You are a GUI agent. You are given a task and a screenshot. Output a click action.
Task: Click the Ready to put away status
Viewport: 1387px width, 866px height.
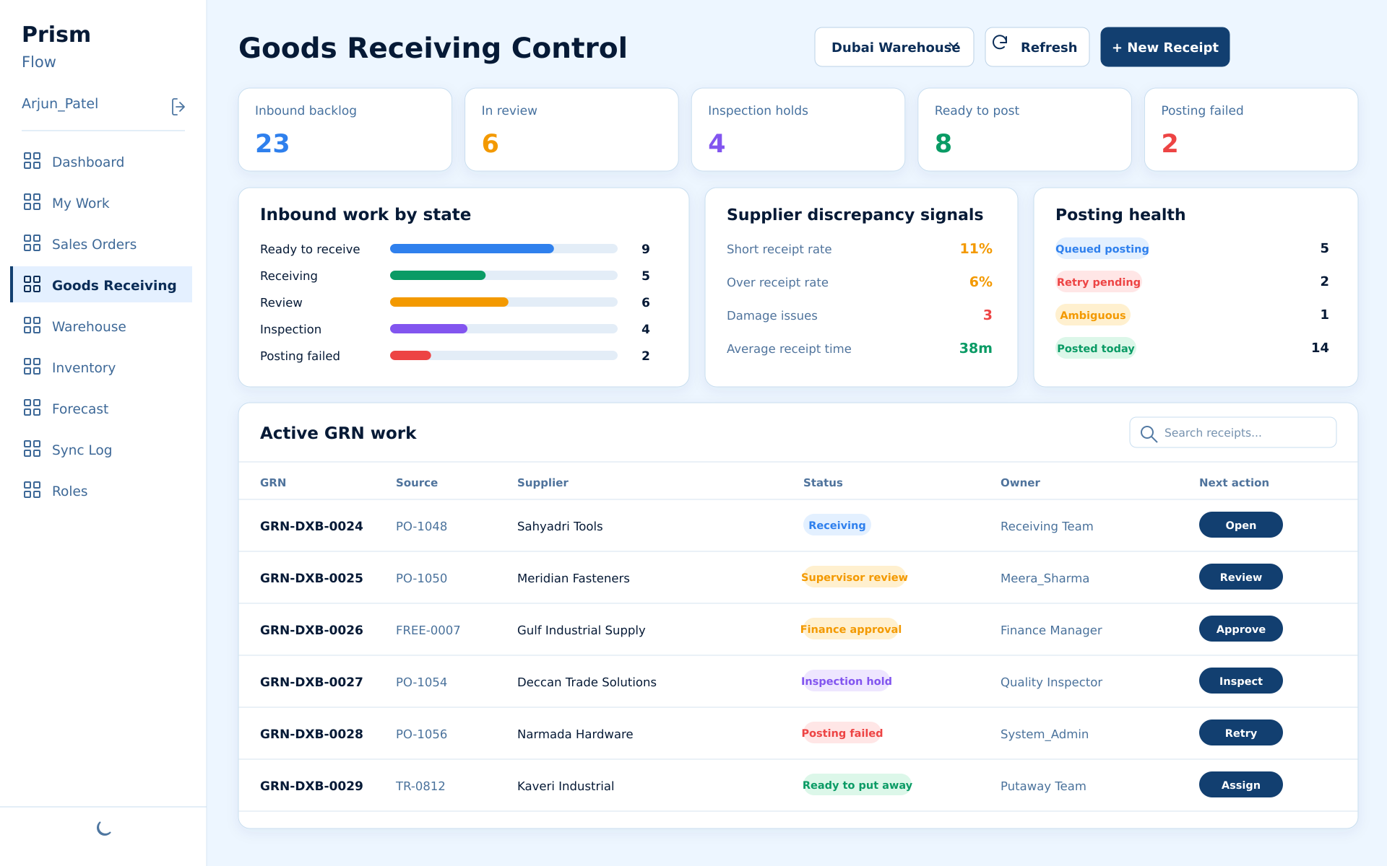[x=857, y=784]
